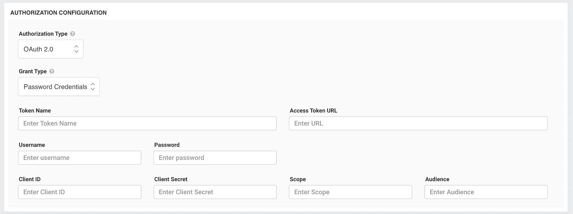Click the Client Secret label text

[171, 179]
